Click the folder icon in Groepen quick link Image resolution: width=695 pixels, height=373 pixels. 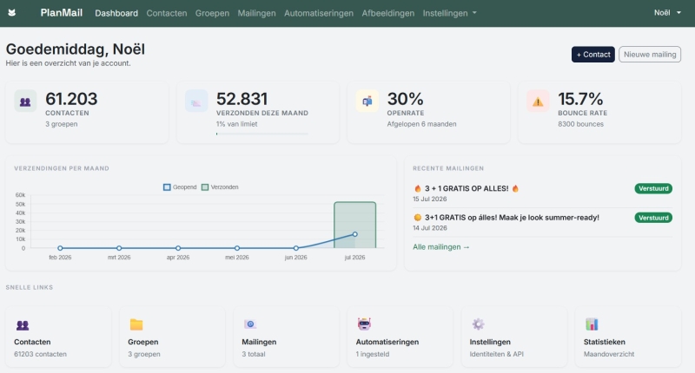tap(136, 324)
